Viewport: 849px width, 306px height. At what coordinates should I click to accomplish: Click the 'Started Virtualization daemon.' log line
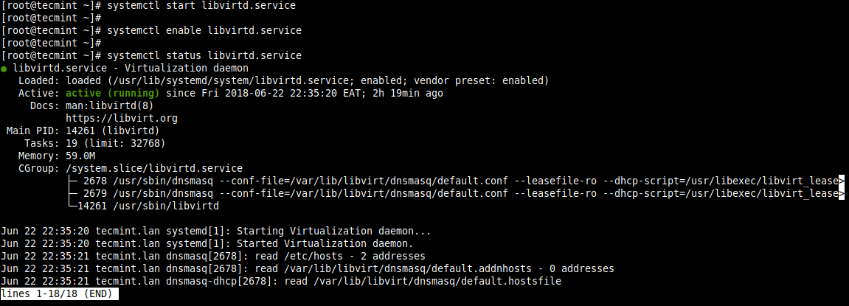tap(324, 243)
